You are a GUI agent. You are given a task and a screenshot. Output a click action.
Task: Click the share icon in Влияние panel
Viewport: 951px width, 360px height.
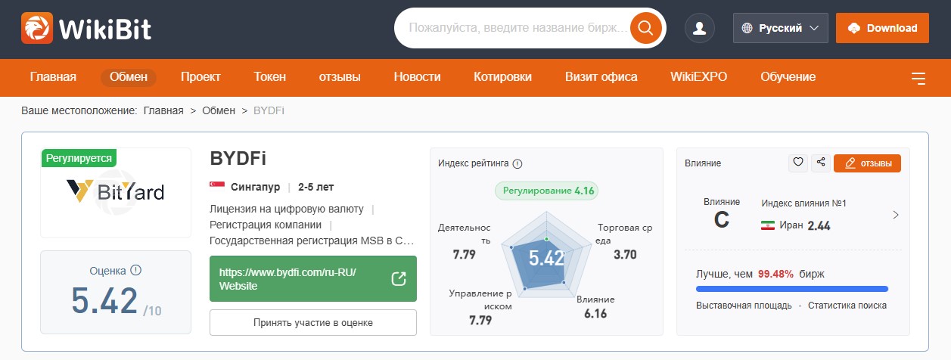pos(820,163)
